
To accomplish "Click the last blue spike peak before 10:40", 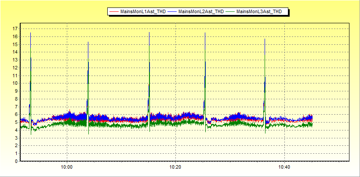I will [265, 39].
